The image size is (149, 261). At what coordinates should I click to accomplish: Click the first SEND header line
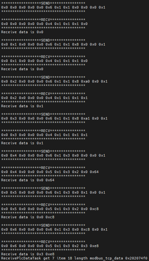pyautogui.click(x=44, y=3)
